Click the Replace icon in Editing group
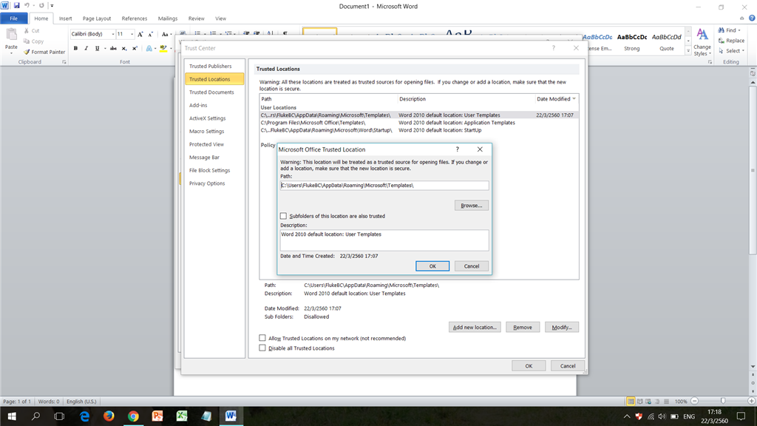This screenshot has width=757, height=426. tap(721, 41)
